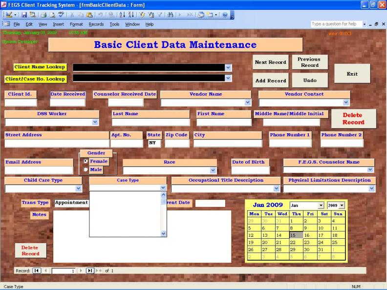Sort Descending with the Z-A icon
The image size is (387, 290).
[x=131, y=15]
